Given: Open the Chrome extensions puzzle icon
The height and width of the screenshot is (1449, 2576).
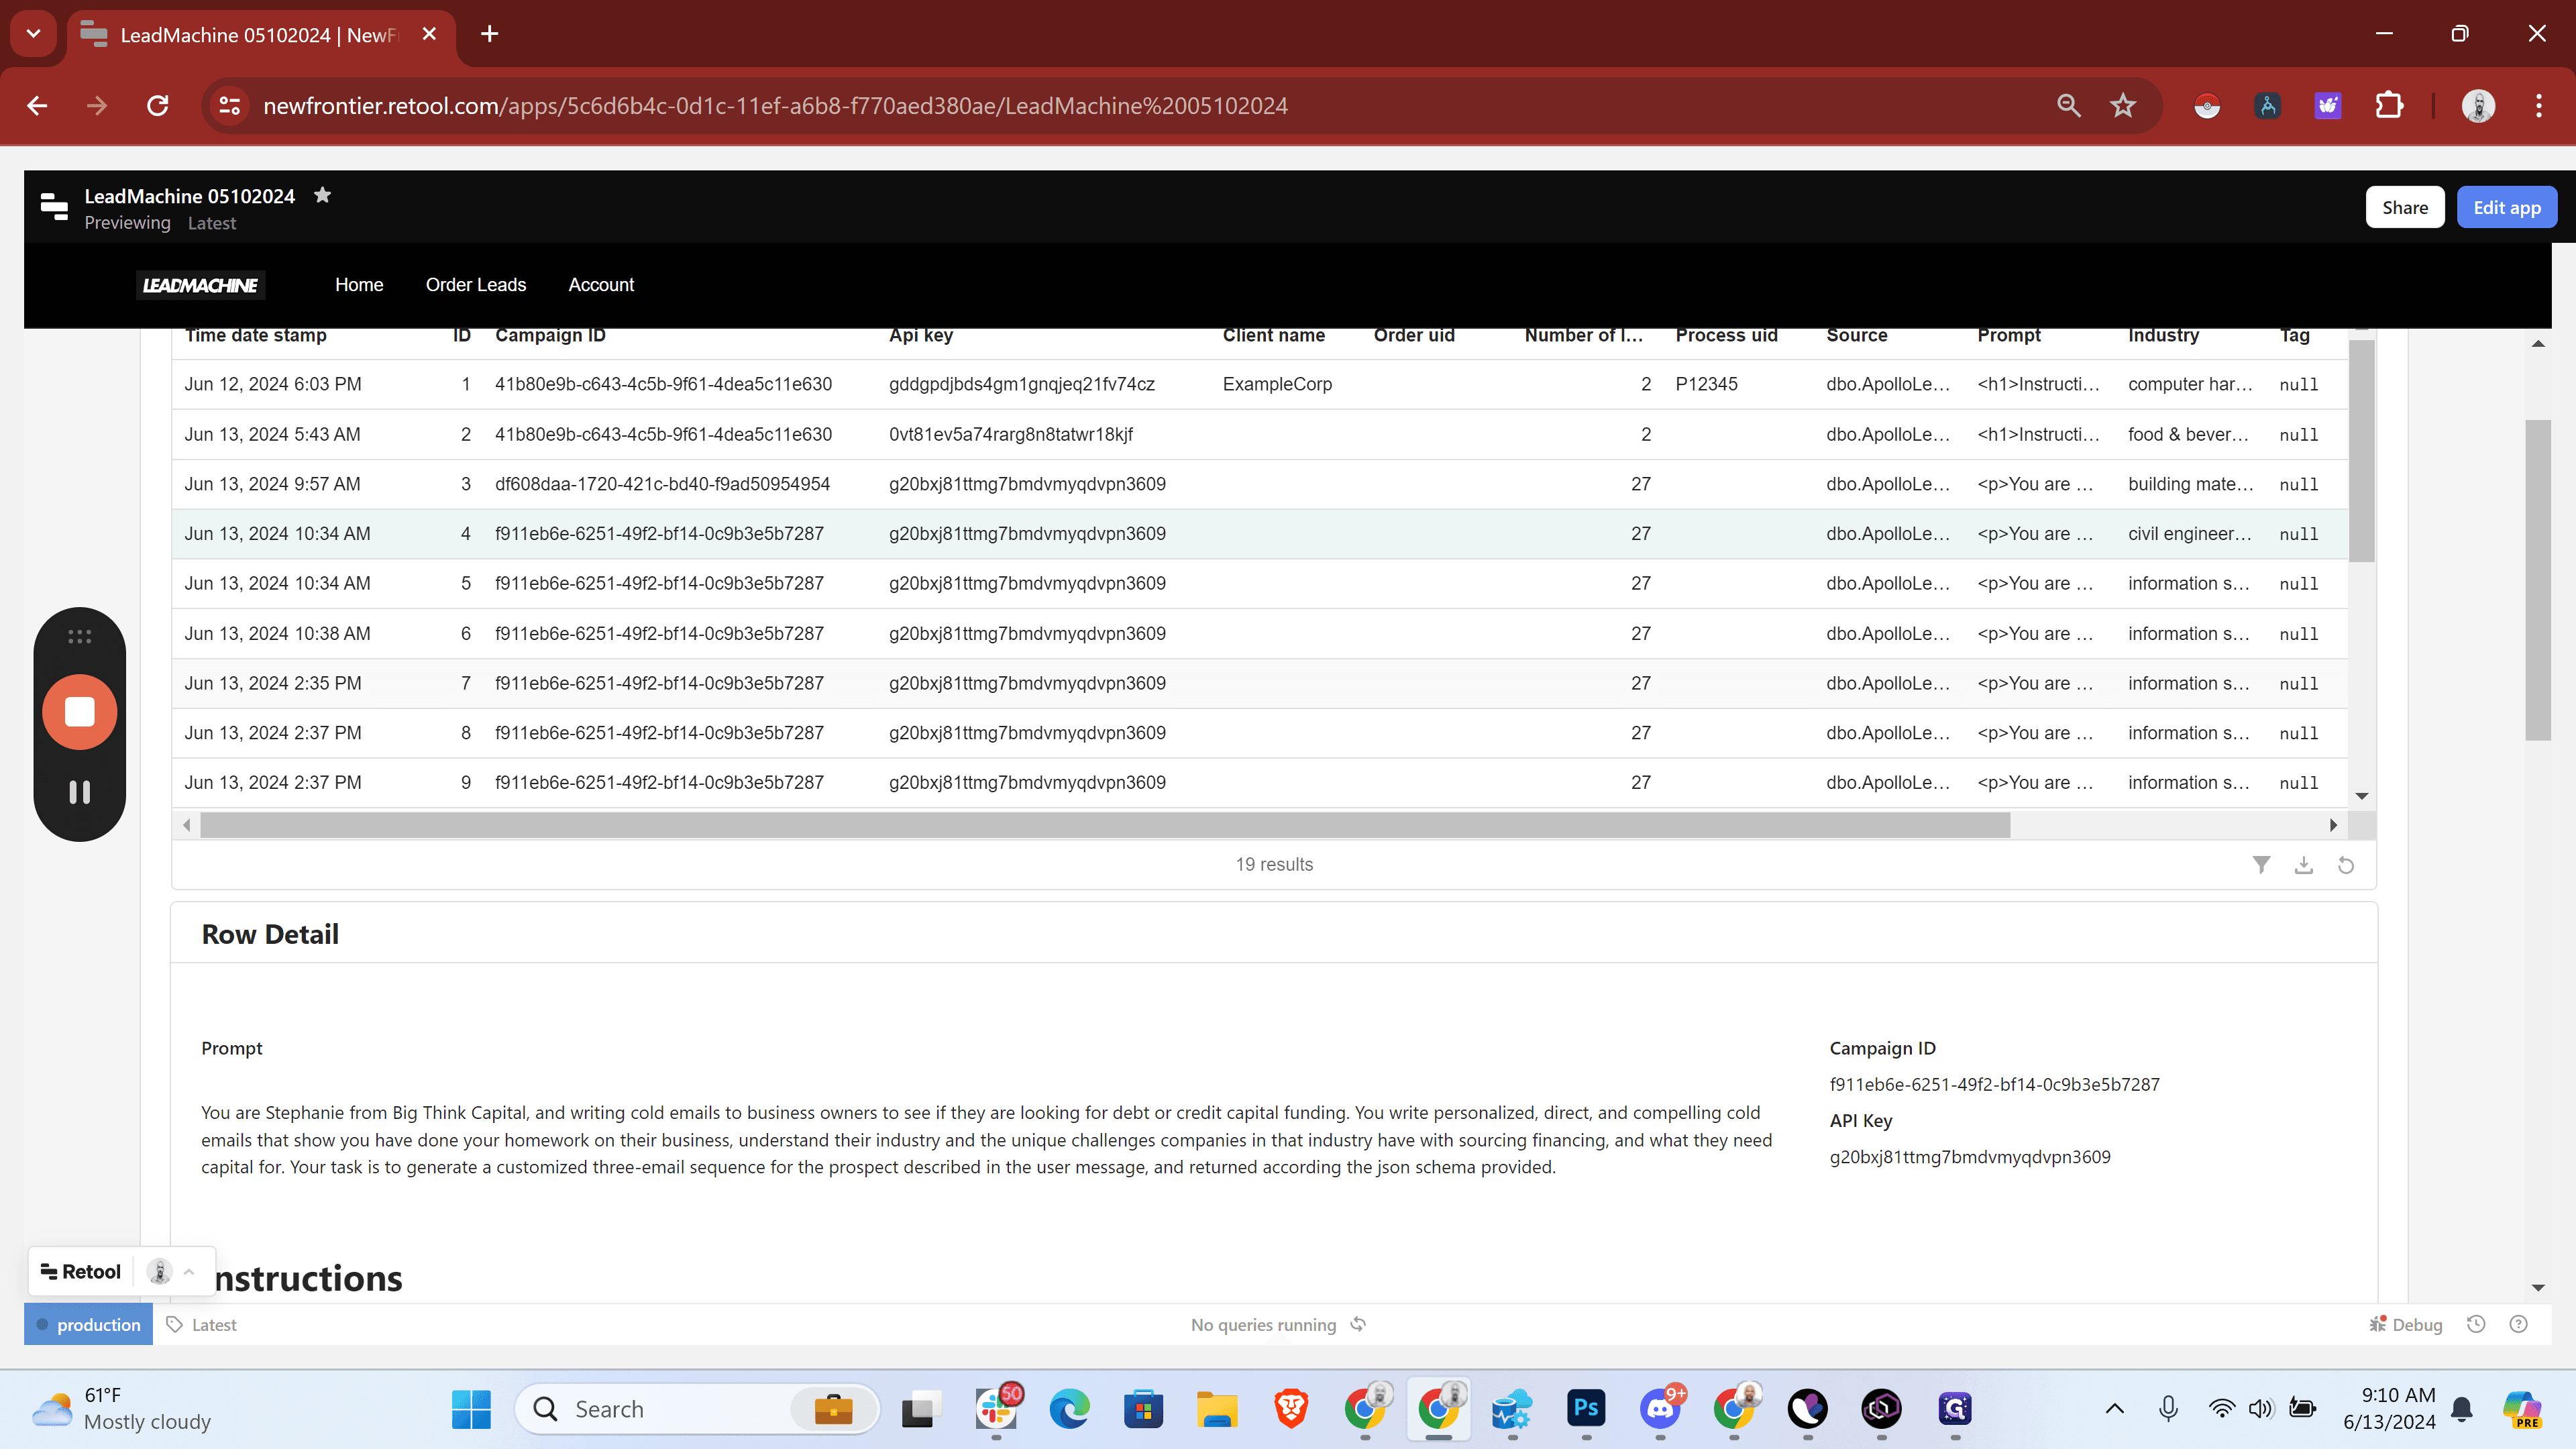Looking at the screenshot, I should [x=2389, y=105].
